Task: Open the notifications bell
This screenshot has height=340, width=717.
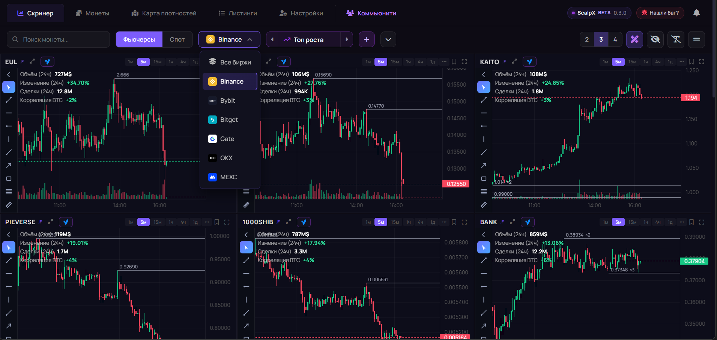Action: (696, 13)
